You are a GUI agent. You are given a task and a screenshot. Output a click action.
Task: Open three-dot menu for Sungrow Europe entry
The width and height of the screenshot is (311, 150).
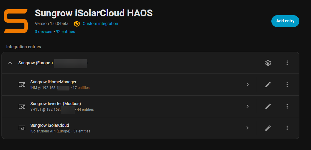click(287, 63)
